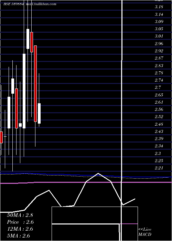Click the 2.92 price axis label
This screenshot has height=241, width=172.
click(159, 51)
